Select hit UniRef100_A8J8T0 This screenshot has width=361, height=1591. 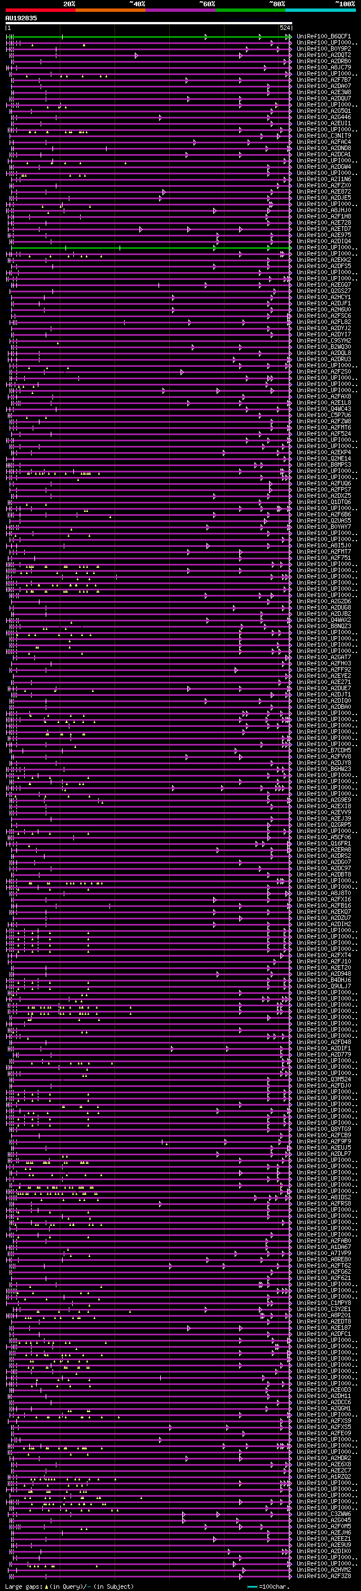click(323, 893)
